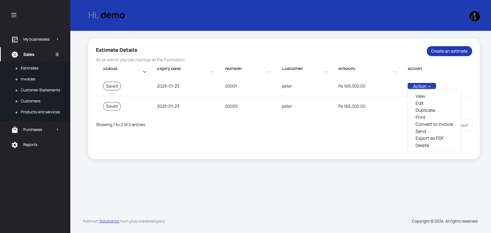Open the user profile avatar

coord(475,16)
